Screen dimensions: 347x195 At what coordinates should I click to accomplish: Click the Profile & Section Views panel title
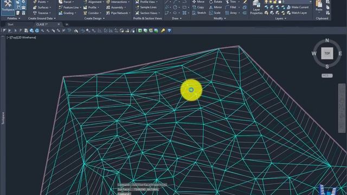coord(147,18)
